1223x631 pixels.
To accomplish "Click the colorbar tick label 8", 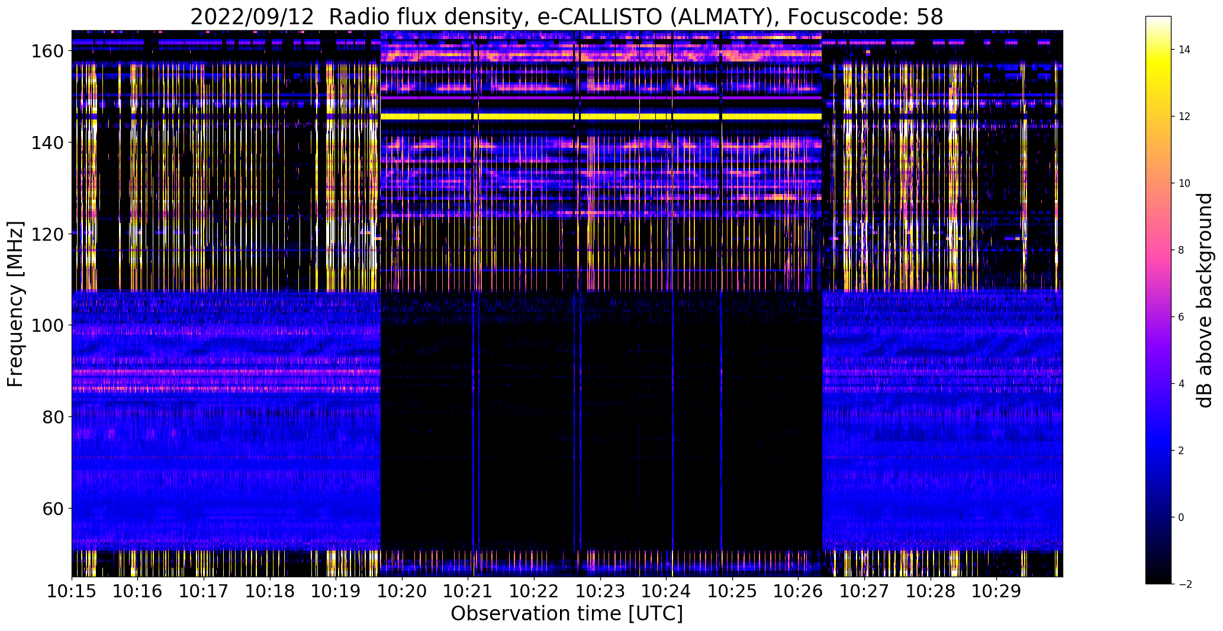I will 1181,250.
